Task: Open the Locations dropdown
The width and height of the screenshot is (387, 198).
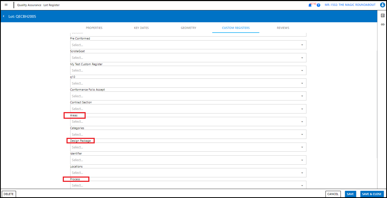Action: coord(188,173)
